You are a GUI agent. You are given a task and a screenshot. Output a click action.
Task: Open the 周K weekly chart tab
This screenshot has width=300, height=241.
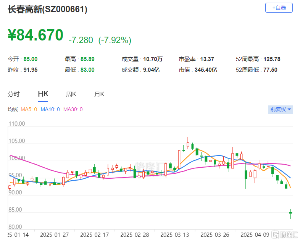tap(71, 94)
